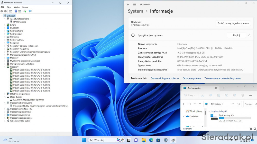Collapse the Specyfikacja urządzenia section chevron
Image resolution: width=257 pixels, height=144 pixels.
tap(249, 35)
